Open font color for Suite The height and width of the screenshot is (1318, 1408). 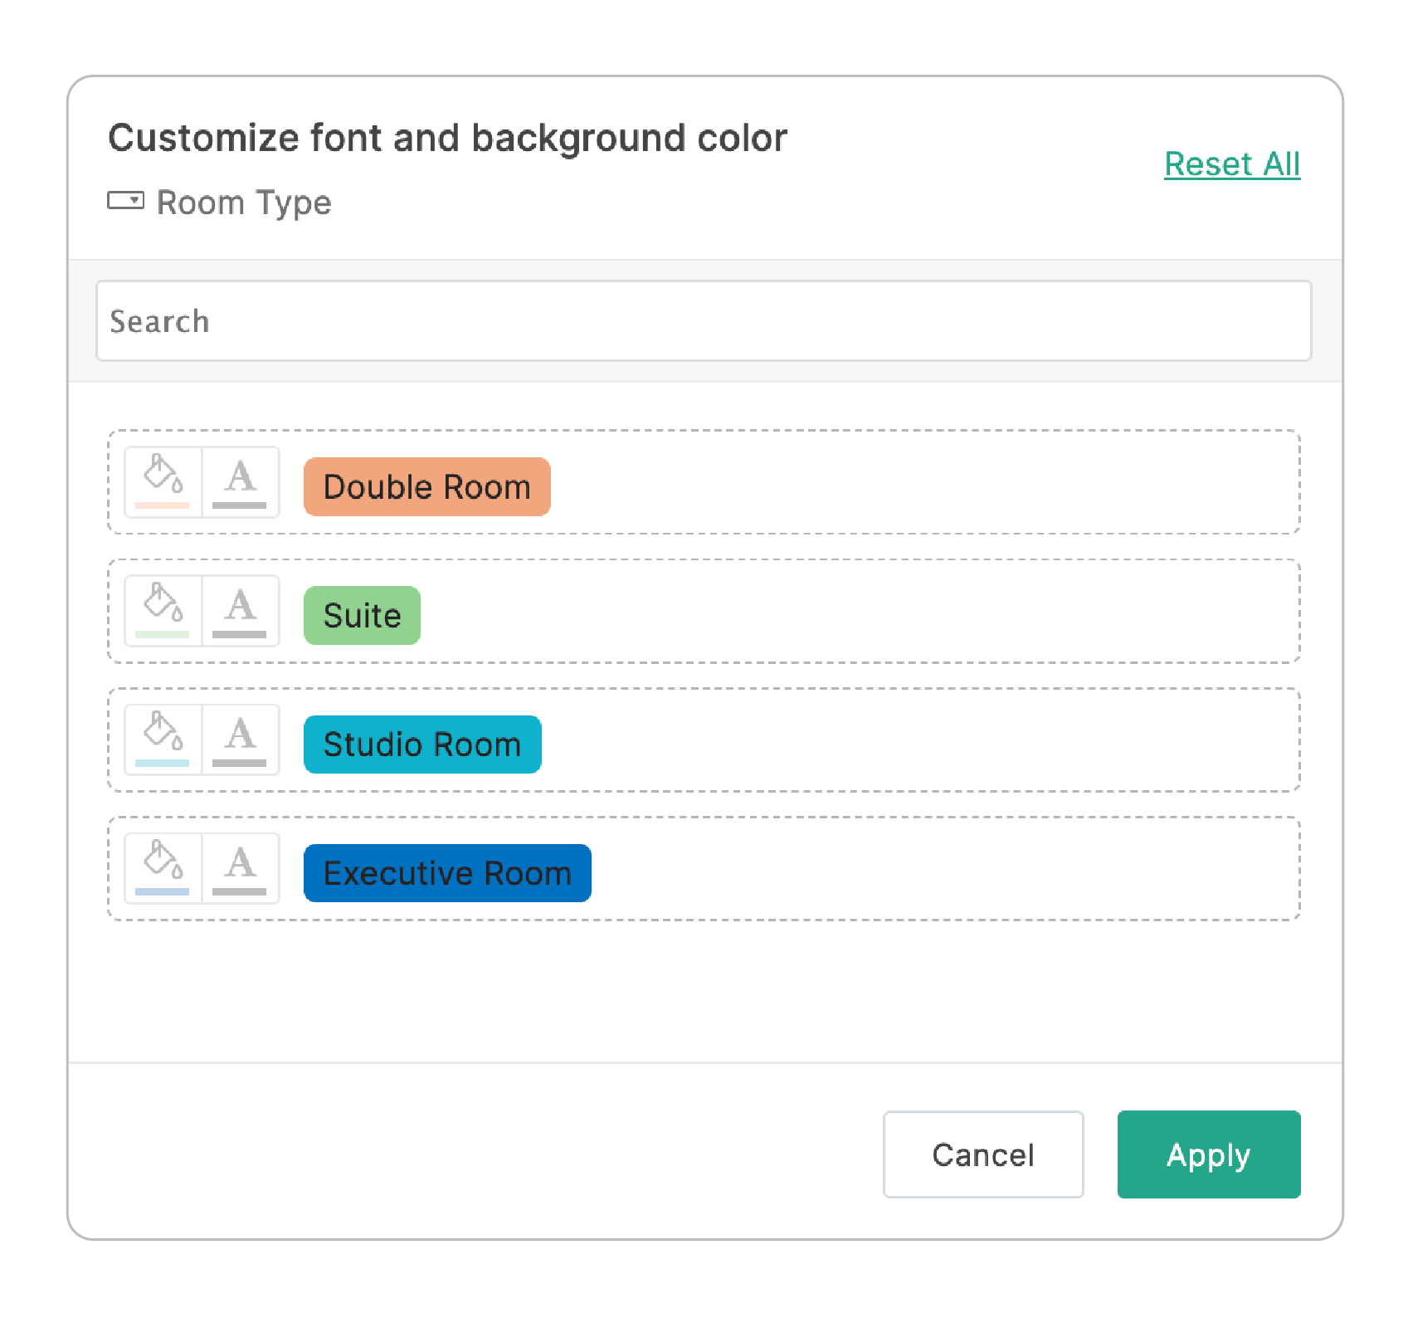pyautogui.click(x=241, y=611)
